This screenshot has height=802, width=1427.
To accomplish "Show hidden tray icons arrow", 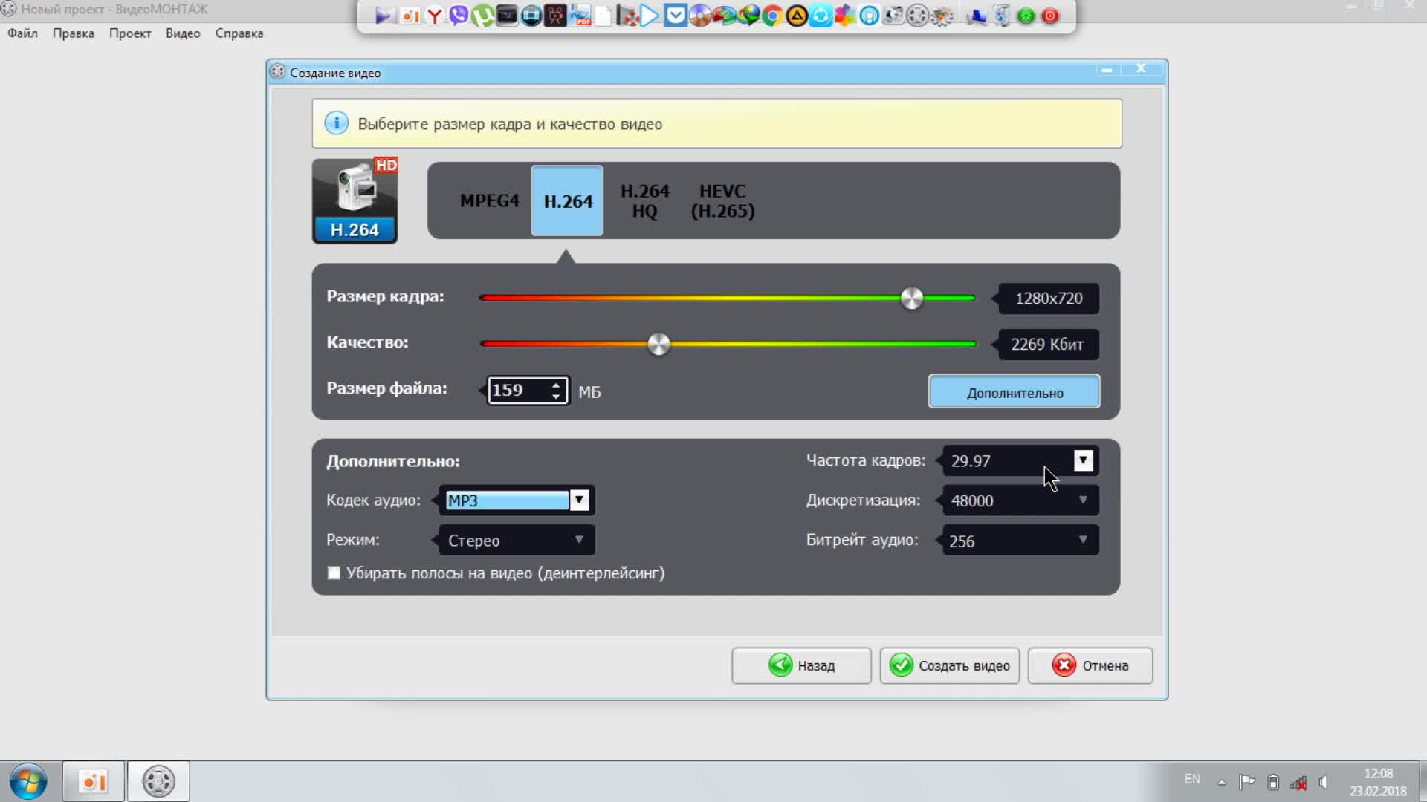I will click(x=1221, y=782).
